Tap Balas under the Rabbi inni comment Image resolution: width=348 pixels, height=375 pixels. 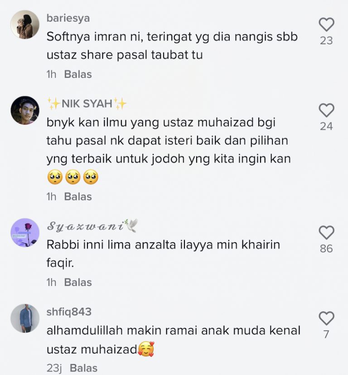click(78, 283)
